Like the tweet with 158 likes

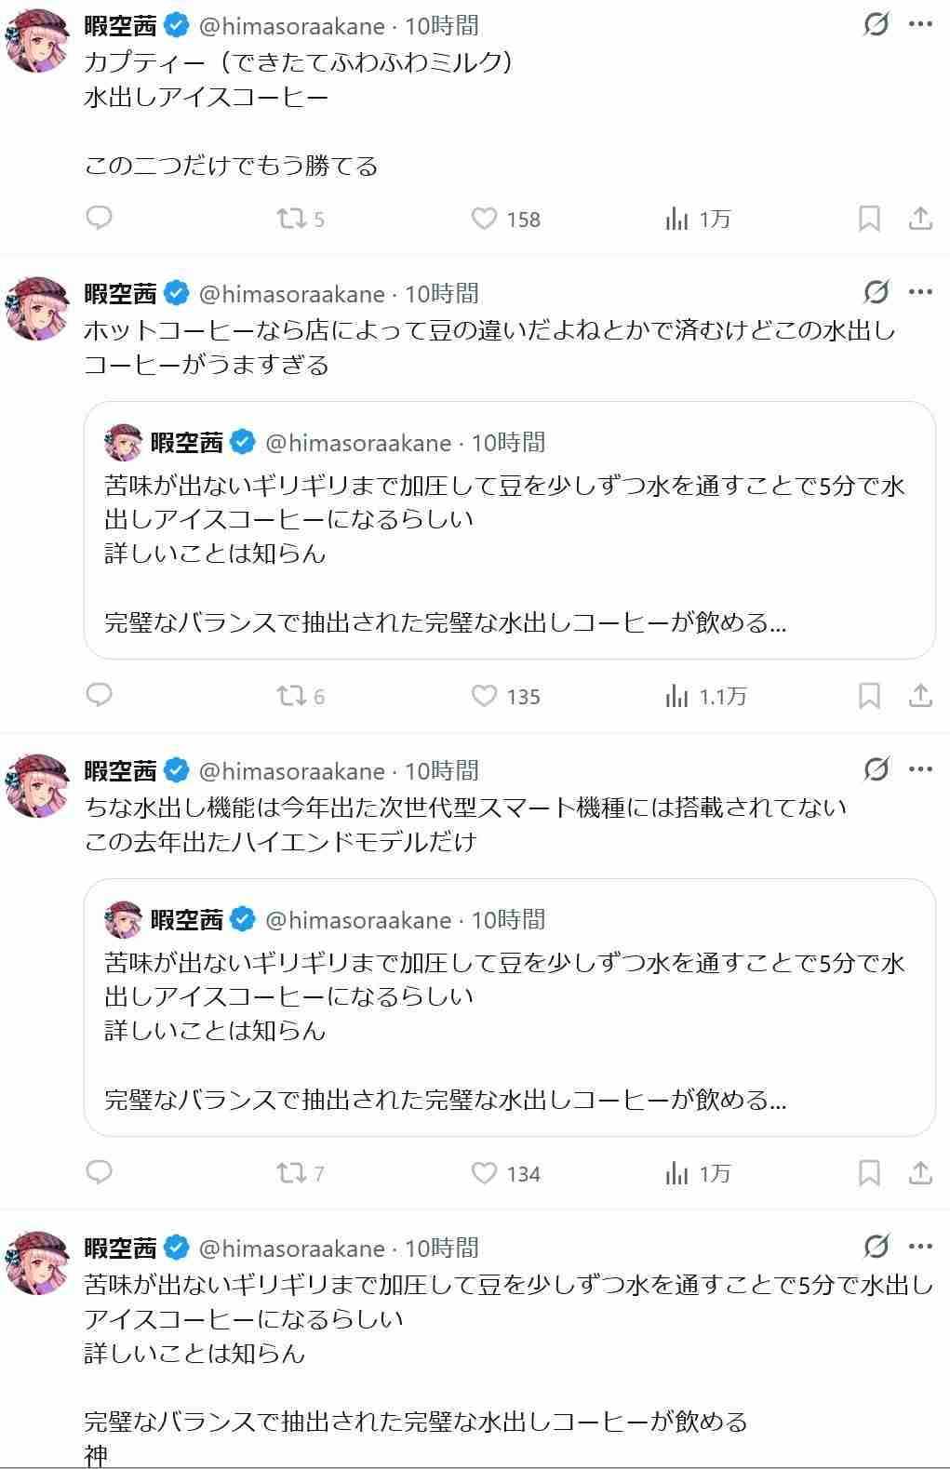click(484, 219)
